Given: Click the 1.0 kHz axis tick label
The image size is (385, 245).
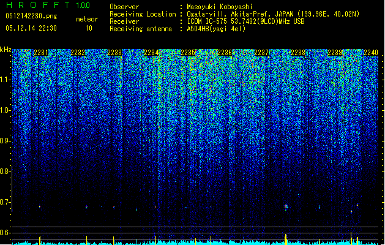Looking at the screenshot, I should [x=5, y=110].
